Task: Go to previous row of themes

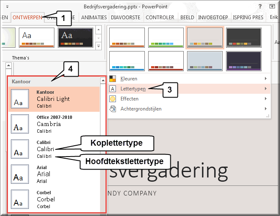Action: 99,30
